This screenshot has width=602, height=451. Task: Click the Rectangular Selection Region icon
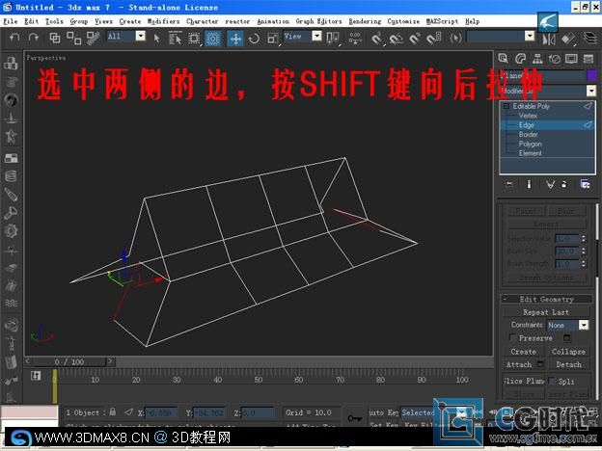(194, 38)
